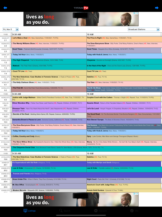Select the KWWL-DT 7.1 channel cell
The height and width of the screenshot is (217, 162).
click(6, 56)
